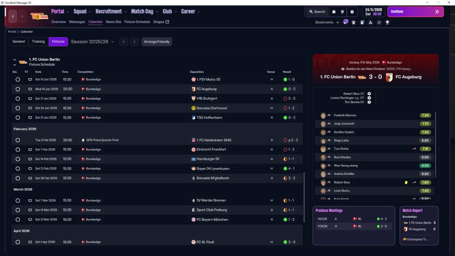Collapse the 1. FC Union Berlin fixture schedule
Image resolution: width=455 pixels, height=256 pixels.
click(x=15, y=60)
